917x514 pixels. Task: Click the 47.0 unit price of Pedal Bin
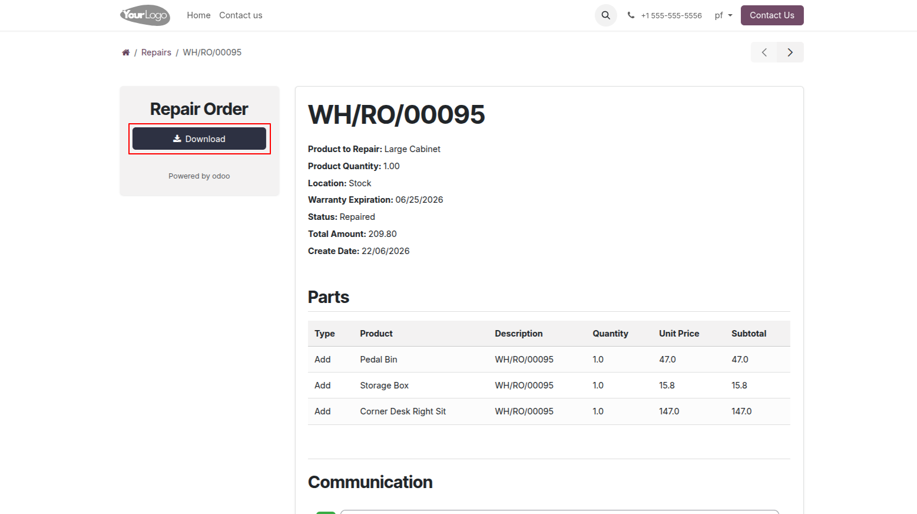667,360
